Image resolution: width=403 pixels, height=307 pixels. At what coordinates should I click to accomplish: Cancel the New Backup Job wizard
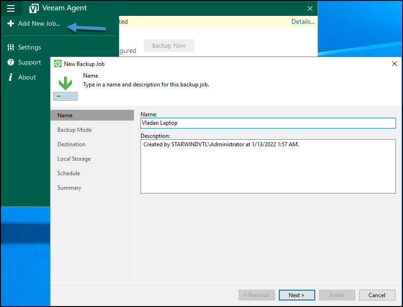377,295
